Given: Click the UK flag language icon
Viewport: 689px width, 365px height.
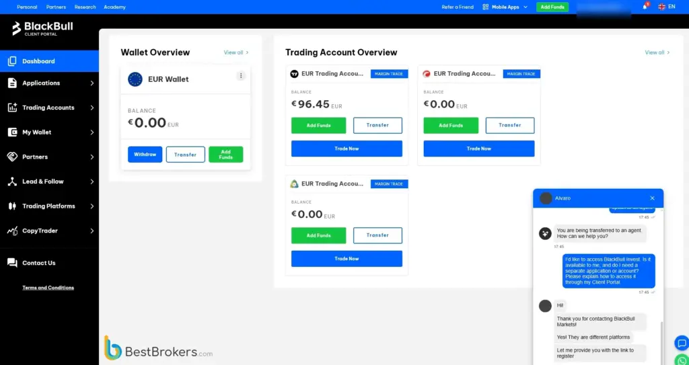Looking at the screenshot, I should click(x=662, y=7).
